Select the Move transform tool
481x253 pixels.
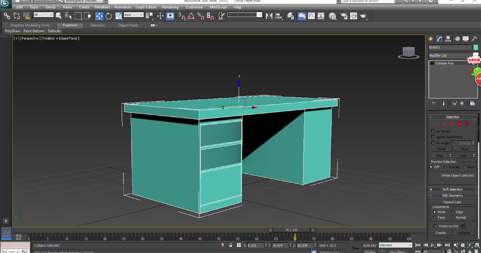coord(99,16)
